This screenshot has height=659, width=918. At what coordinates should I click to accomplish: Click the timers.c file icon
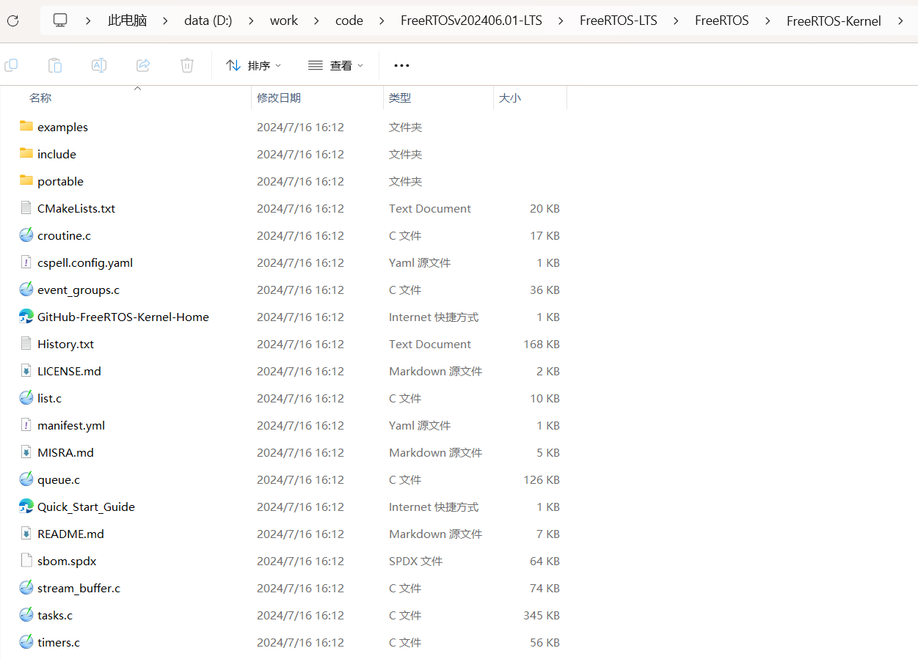coord(26,641)
